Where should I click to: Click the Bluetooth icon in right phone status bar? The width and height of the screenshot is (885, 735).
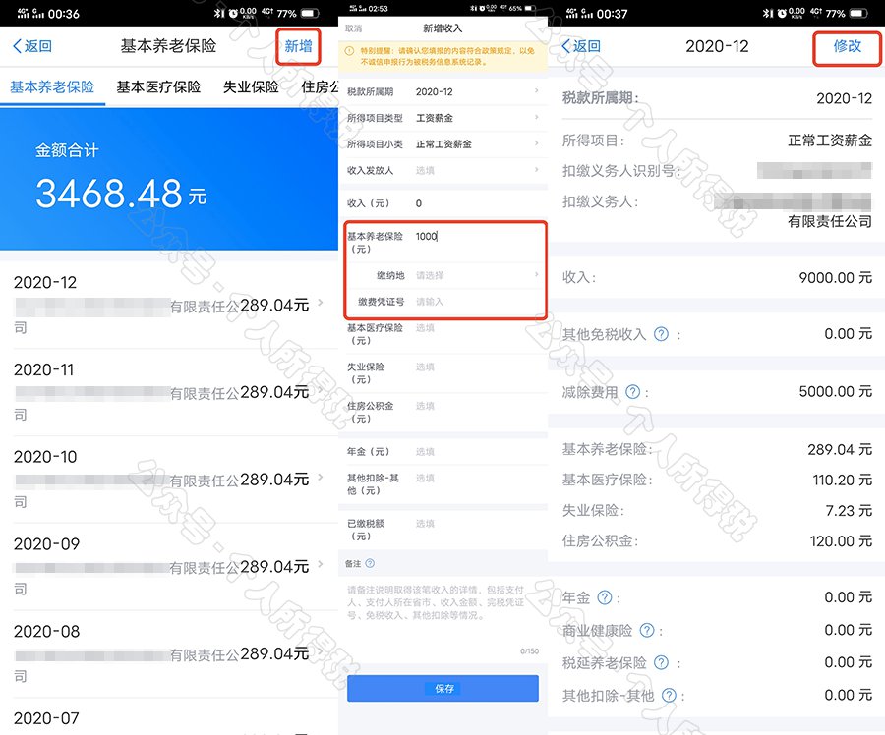coord(768,13)
